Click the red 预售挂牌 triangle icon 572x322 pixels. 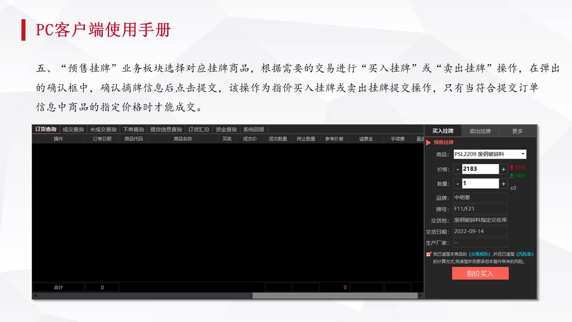tap(429, 143)
